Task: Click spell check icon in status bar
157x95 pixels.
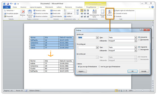Action: click(x=26, y=91)
